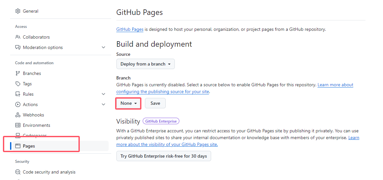Screen dimensions: 383x180
Task: Click the Tags icon in sidebar
Action: (18, 84)
